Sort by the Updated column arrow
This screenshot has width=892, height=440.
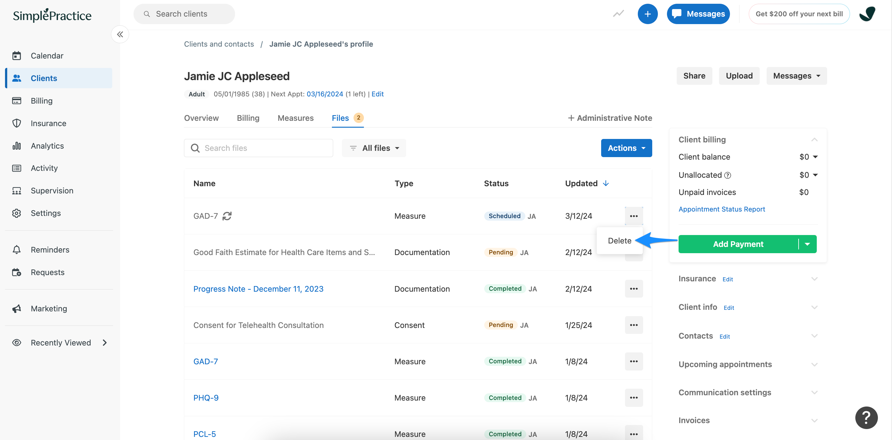606,183
